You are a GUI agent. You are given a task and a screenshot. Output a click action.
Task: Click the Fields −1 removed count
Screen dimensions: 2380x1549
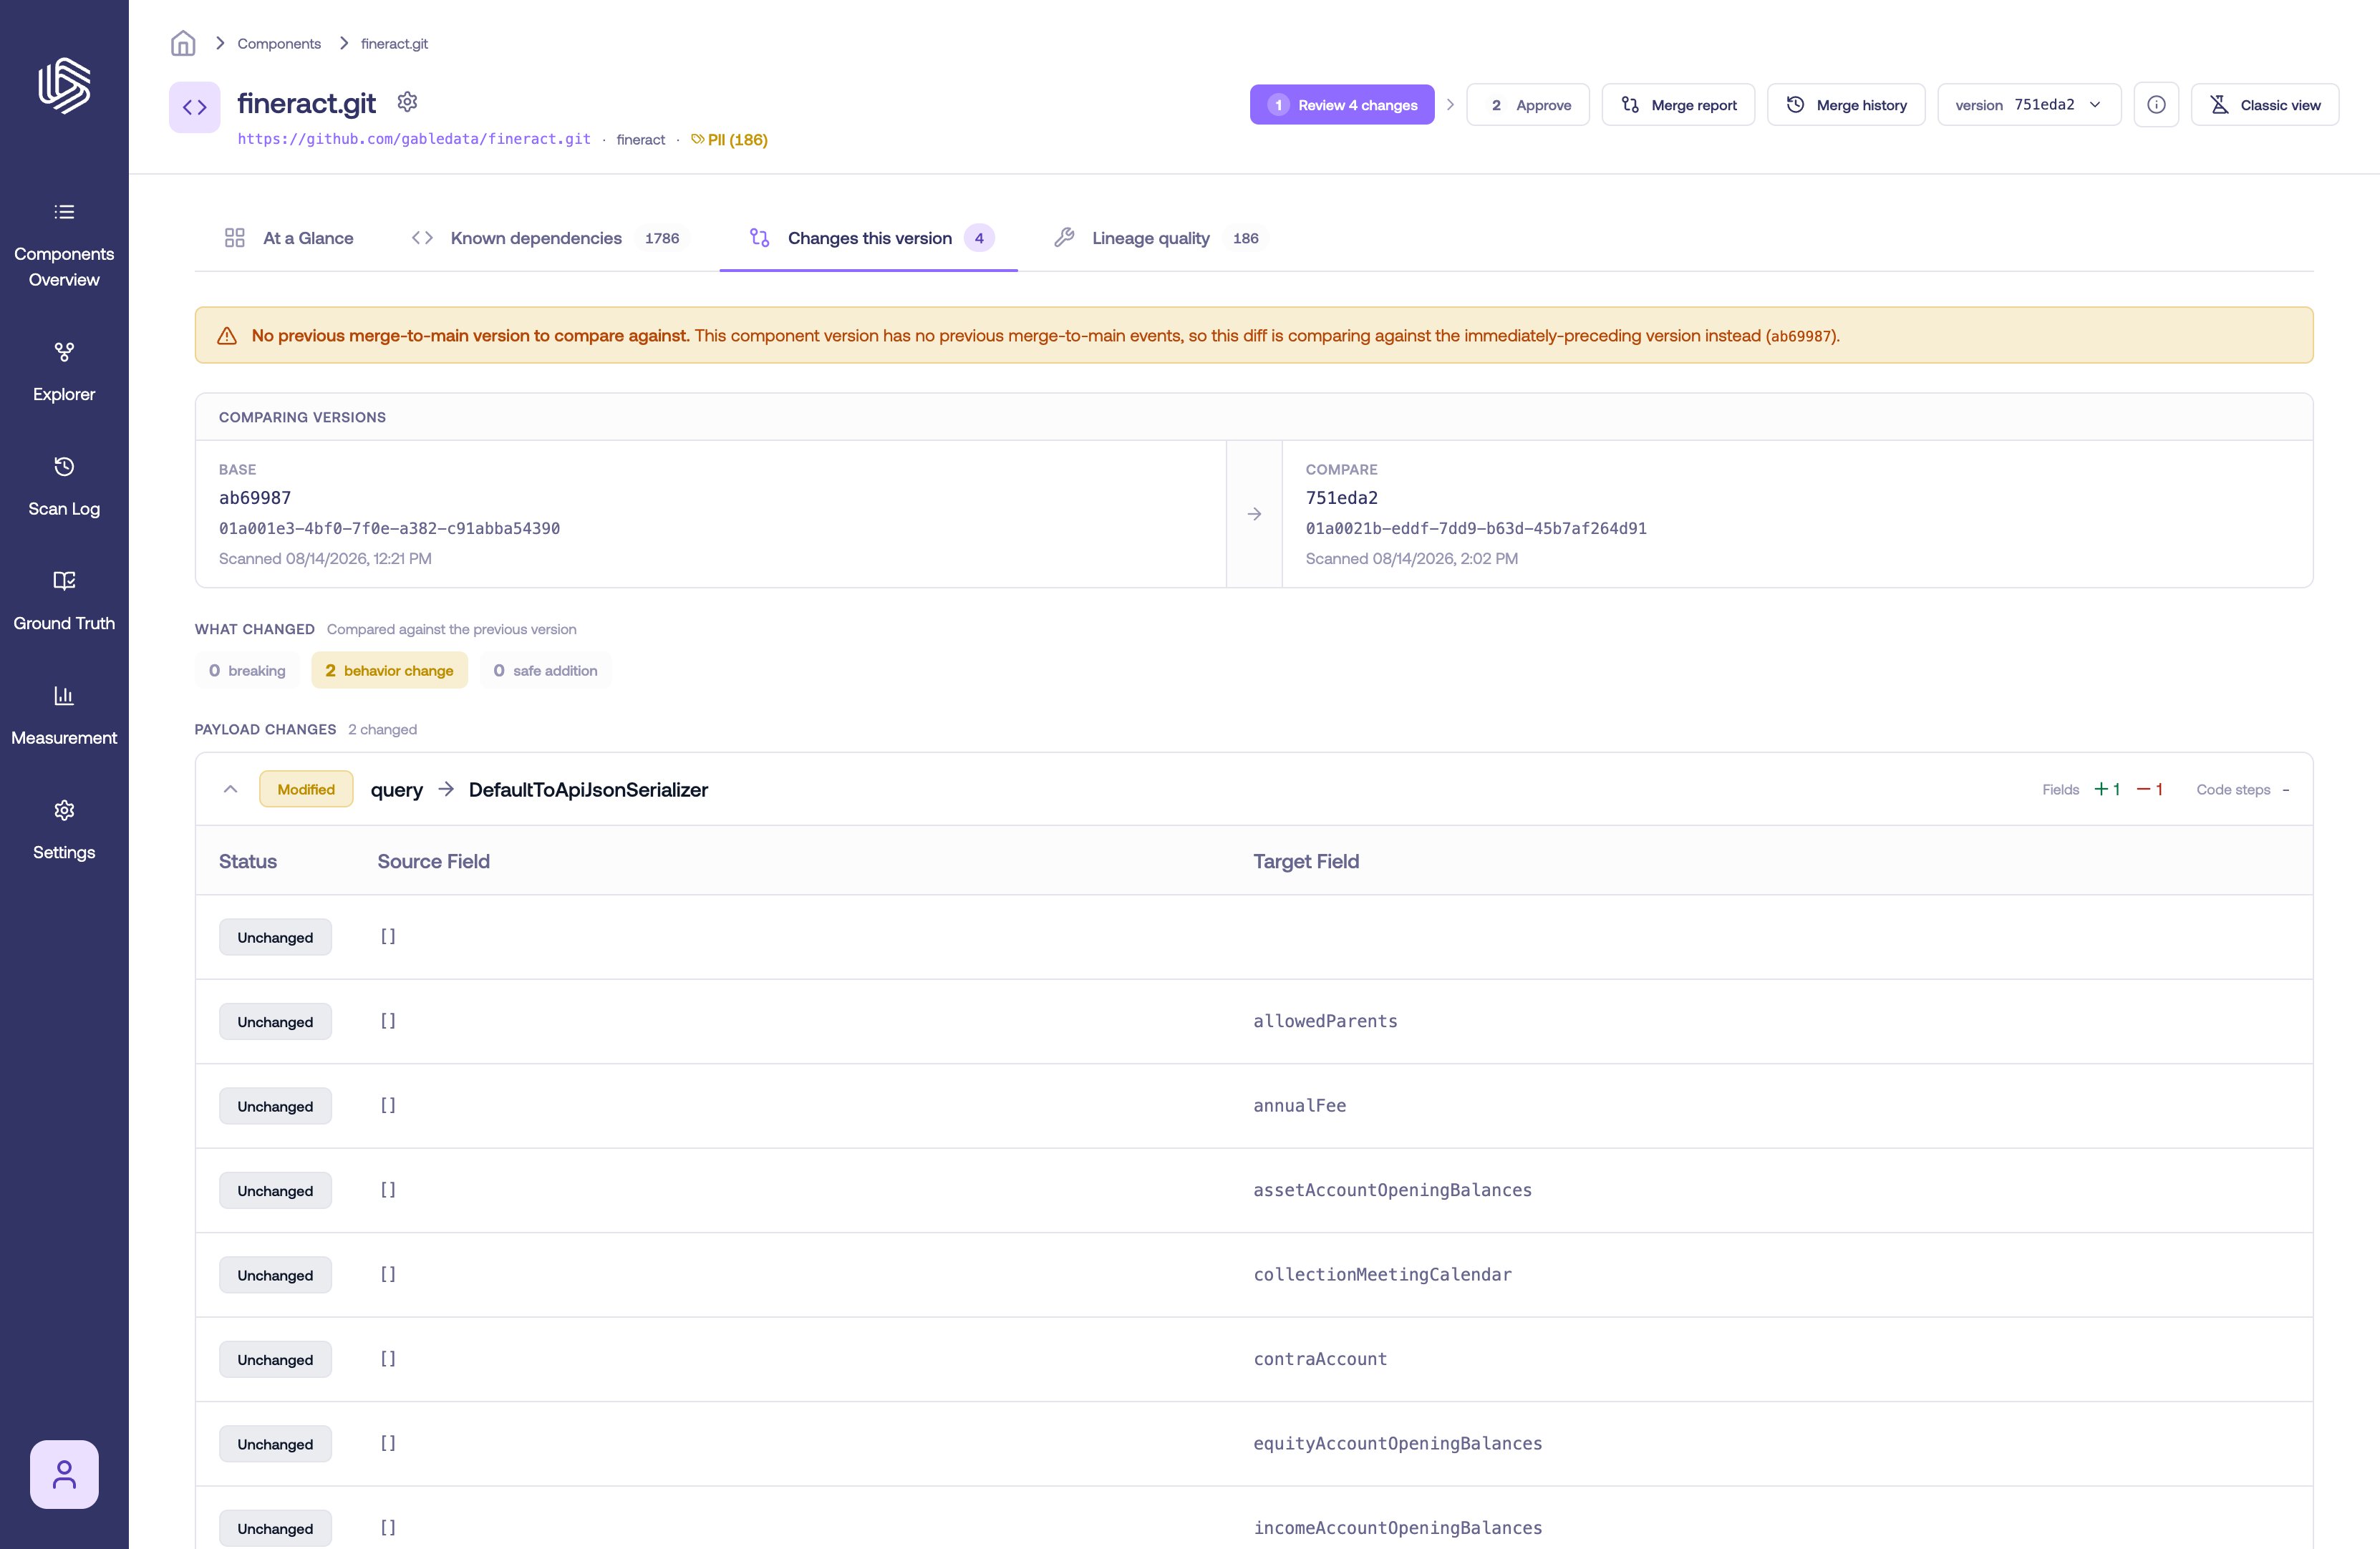point(2150,789)
